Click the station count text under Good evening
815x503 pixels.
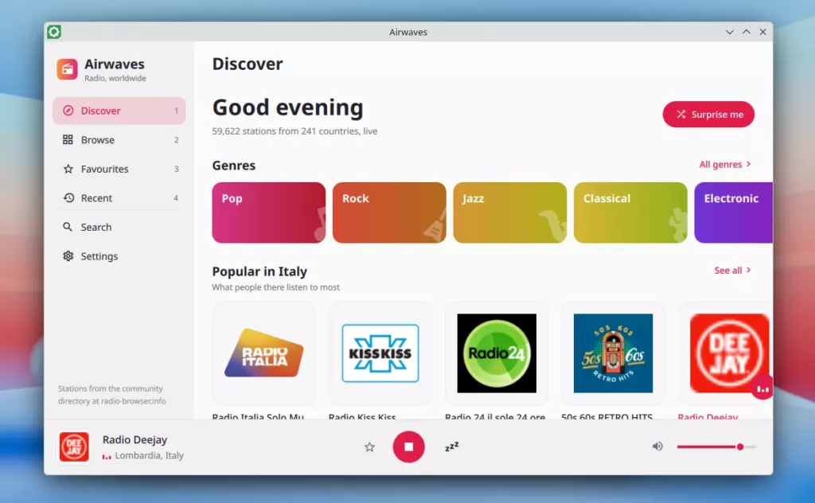(x=294, y=131)
